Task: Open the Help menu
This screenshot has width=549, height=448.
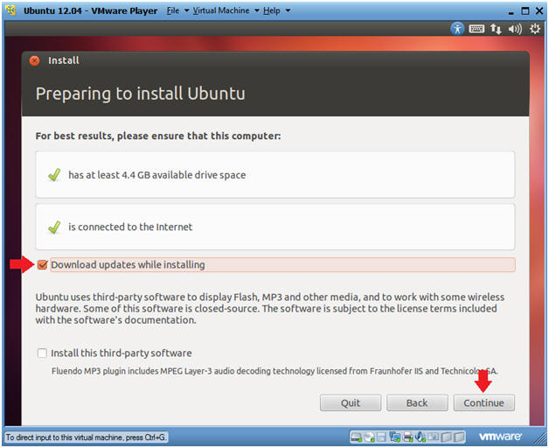Action: click(276, 10)
